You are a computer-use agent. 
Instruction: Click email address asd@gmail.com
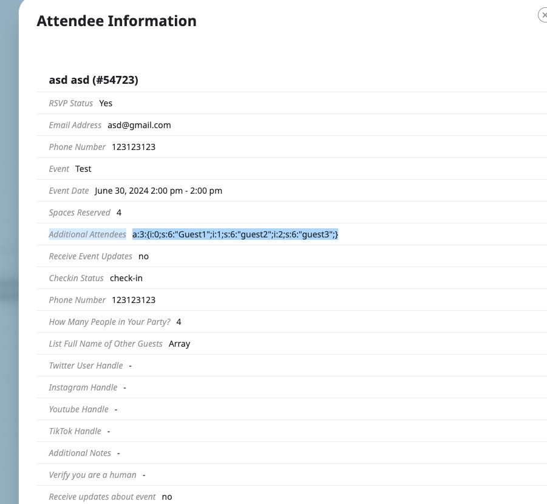point(139,125)
